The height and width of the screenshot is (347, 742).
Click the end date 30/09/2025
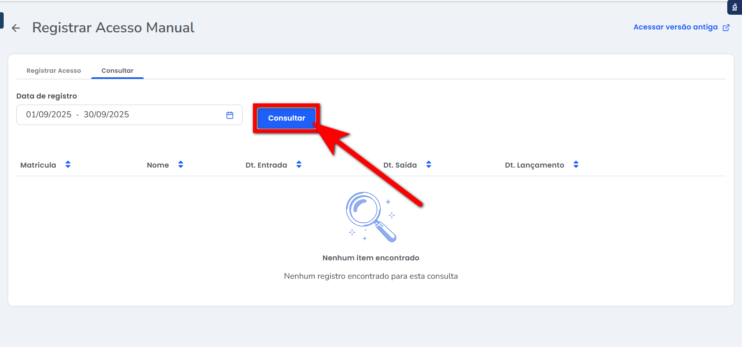point(106,115)
